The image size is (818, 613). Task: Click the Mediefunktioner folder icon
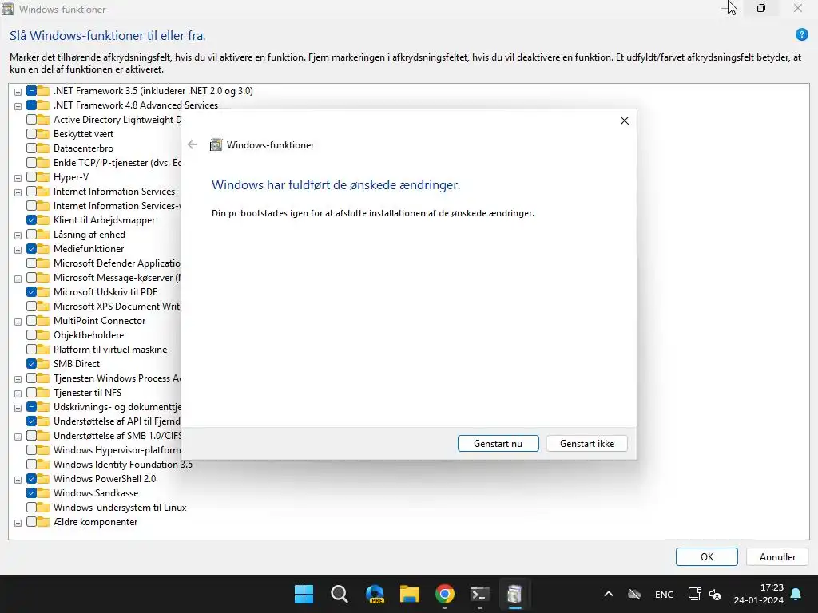[44, 249]
